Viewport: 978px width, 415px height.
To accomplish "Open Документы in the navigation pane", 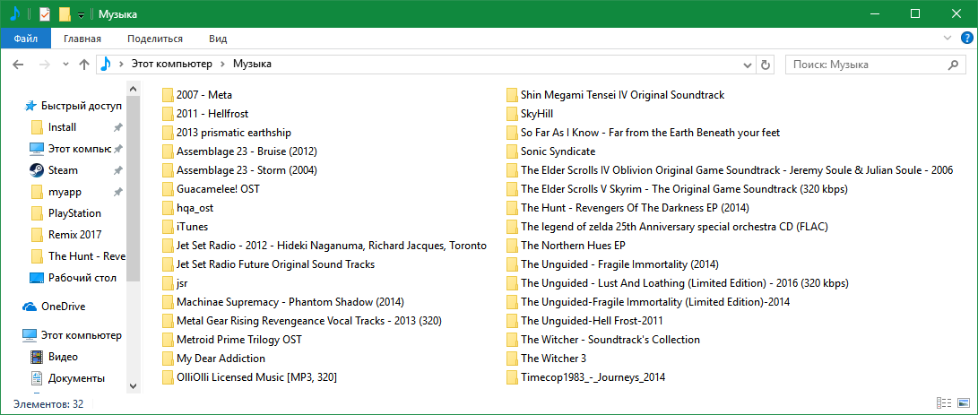I will point(77,378).
